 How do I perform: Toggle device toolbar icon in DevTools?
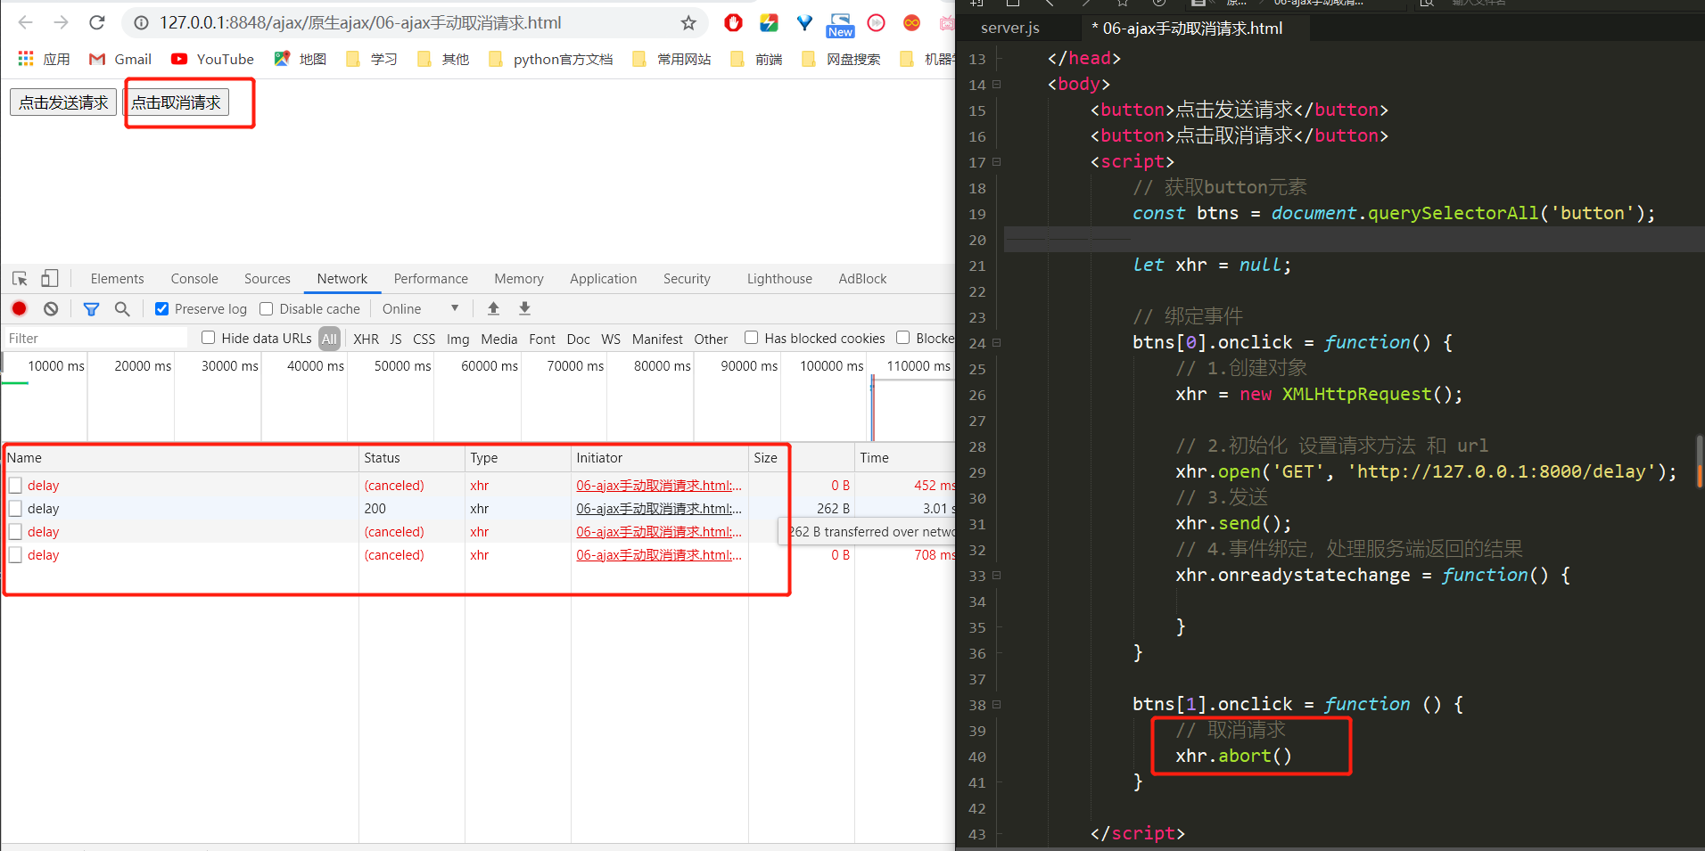[50, 279]
